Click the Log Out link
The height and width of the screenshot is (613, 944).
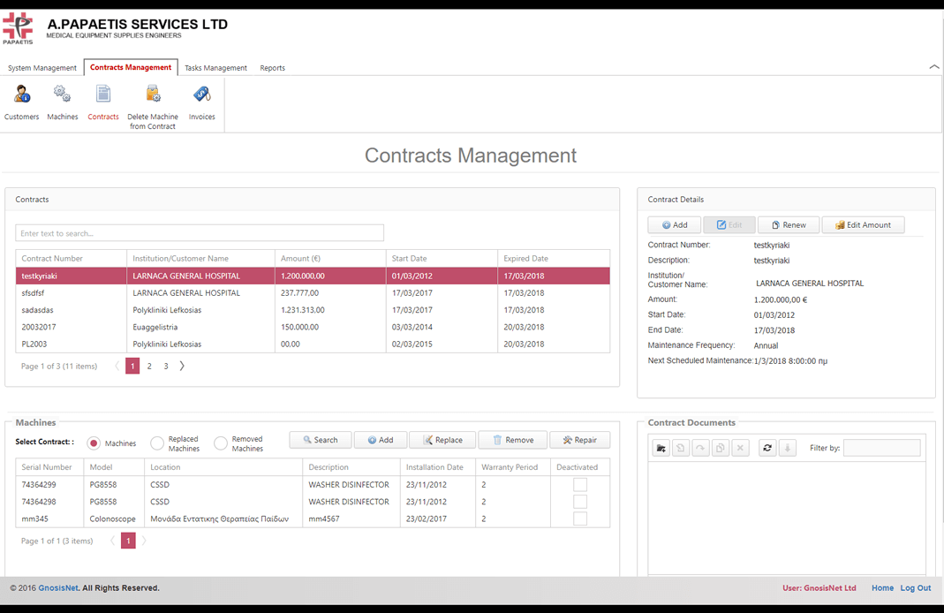coord(915,588)
